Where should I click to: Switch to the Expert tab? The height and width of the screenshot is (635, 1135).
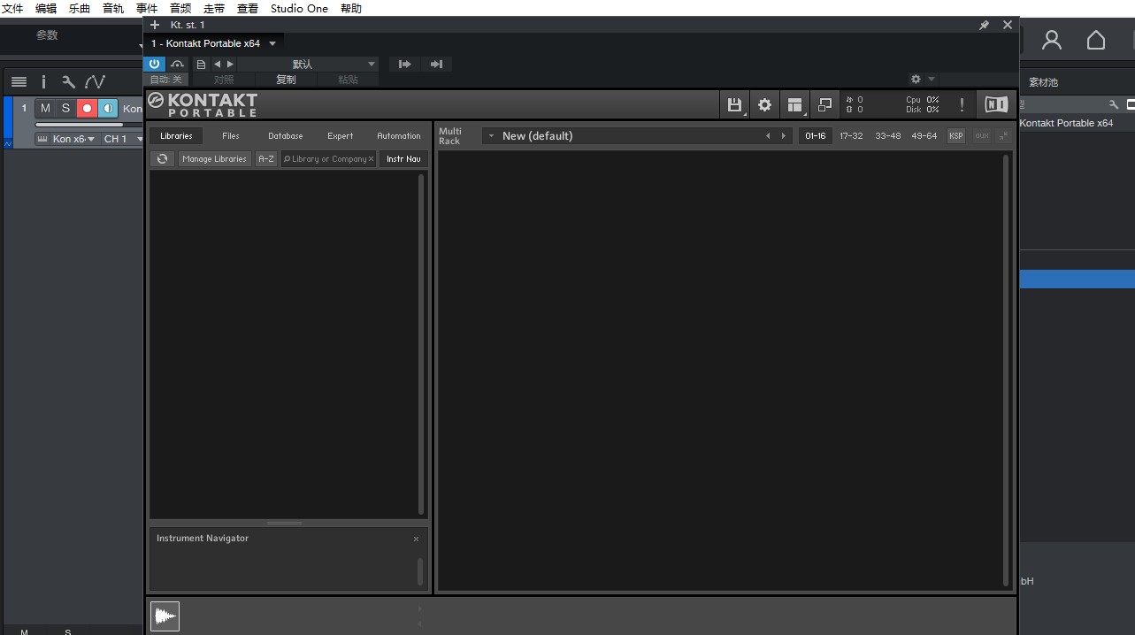point(341,136)
